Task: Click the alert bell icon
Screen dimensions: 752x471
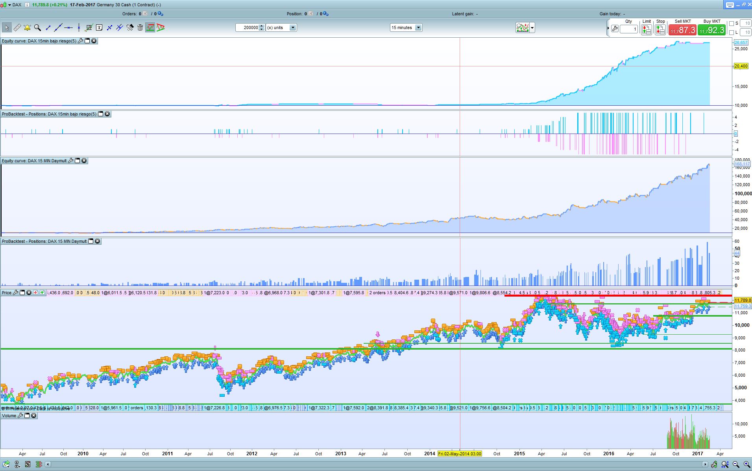Action: click(x=27, y=27)
